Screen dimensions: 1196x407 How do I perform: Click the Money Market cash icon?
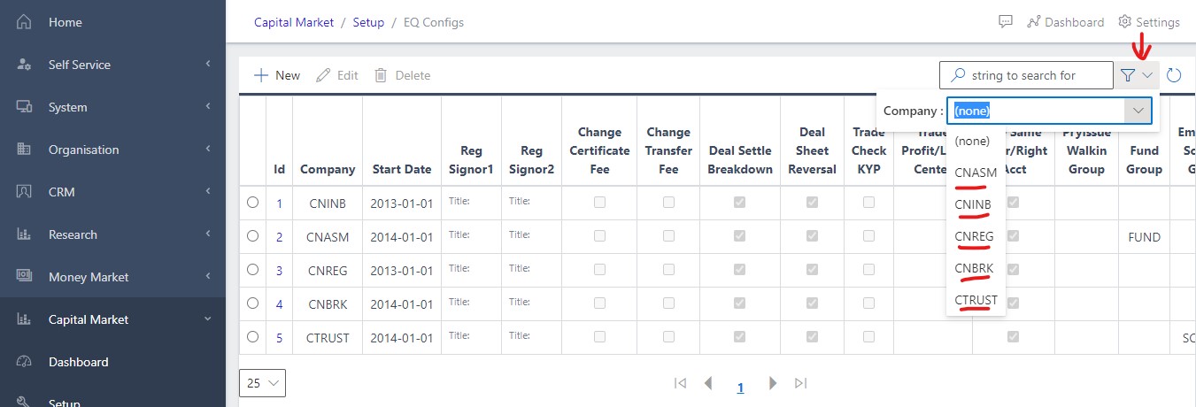25,277
